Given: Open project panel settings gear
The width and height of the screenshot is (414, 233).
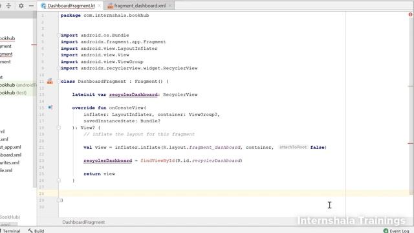Looking at the screenshot, I should coord(21,6).
